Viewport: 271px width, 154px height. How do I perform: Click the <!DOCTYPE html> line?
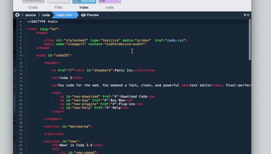pyautogui.click(x=43, y=22)
